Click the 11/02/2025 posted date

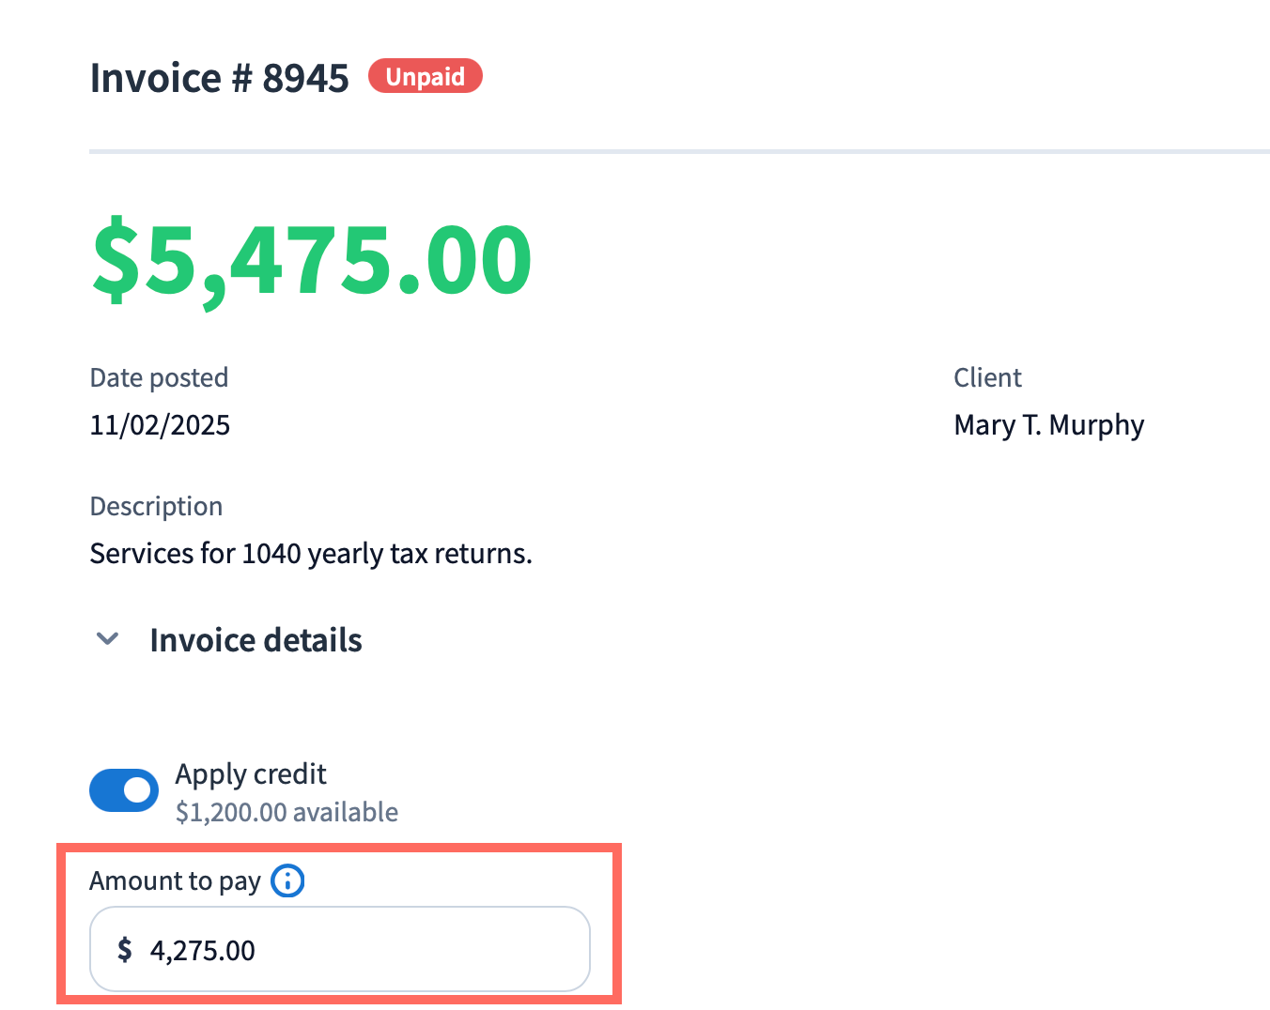click(x=160, y=425)
